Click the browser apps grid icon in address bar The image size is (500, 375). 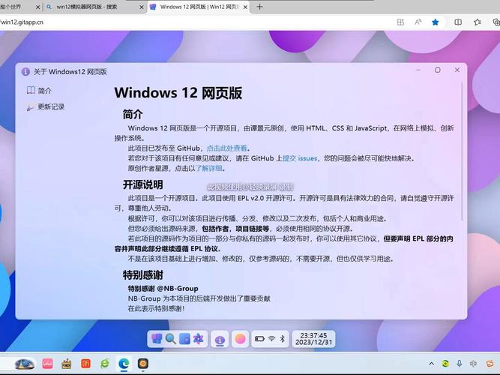[400, 22]
